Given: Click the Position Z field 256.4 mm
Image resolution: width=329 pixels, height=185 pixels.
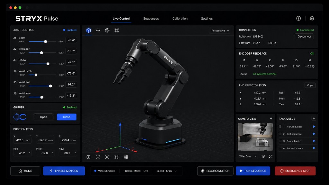Looking at the screenshot, I should tap(68, 140).
